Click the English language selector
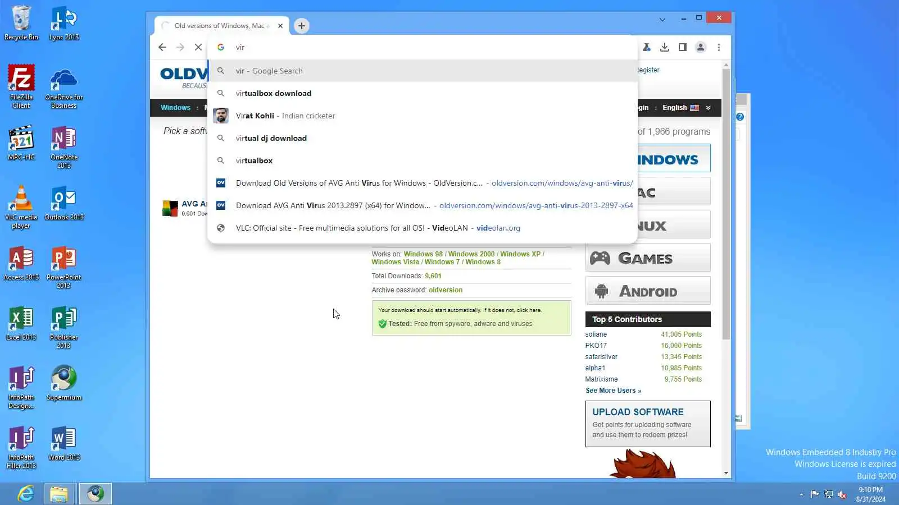Viewport: 899px width, 505px height. point(680,108)
